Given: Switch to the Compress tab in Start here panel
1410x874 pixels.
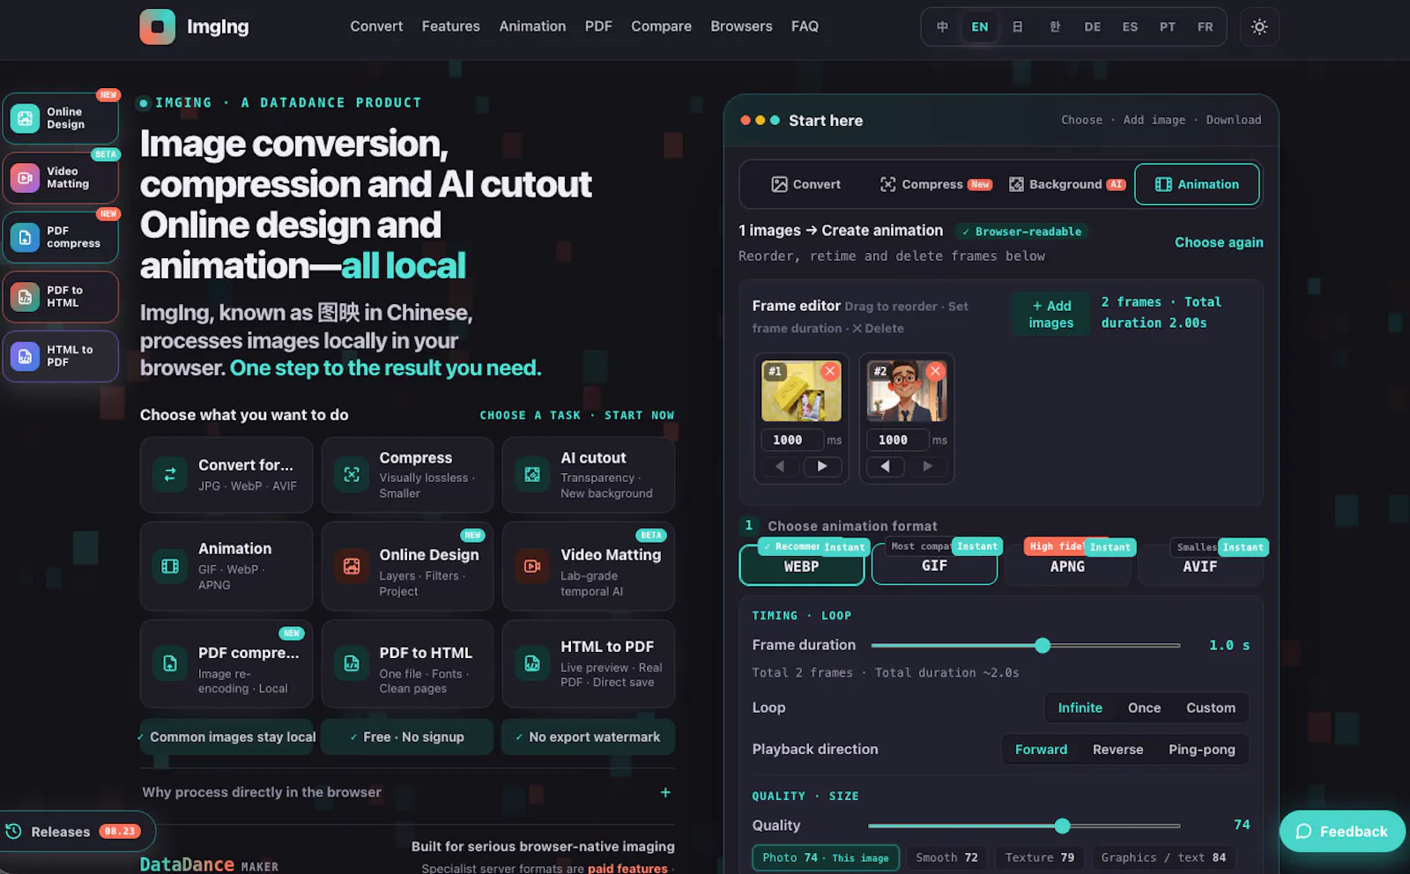Looking at the screenshot, I should pos(935,184).
